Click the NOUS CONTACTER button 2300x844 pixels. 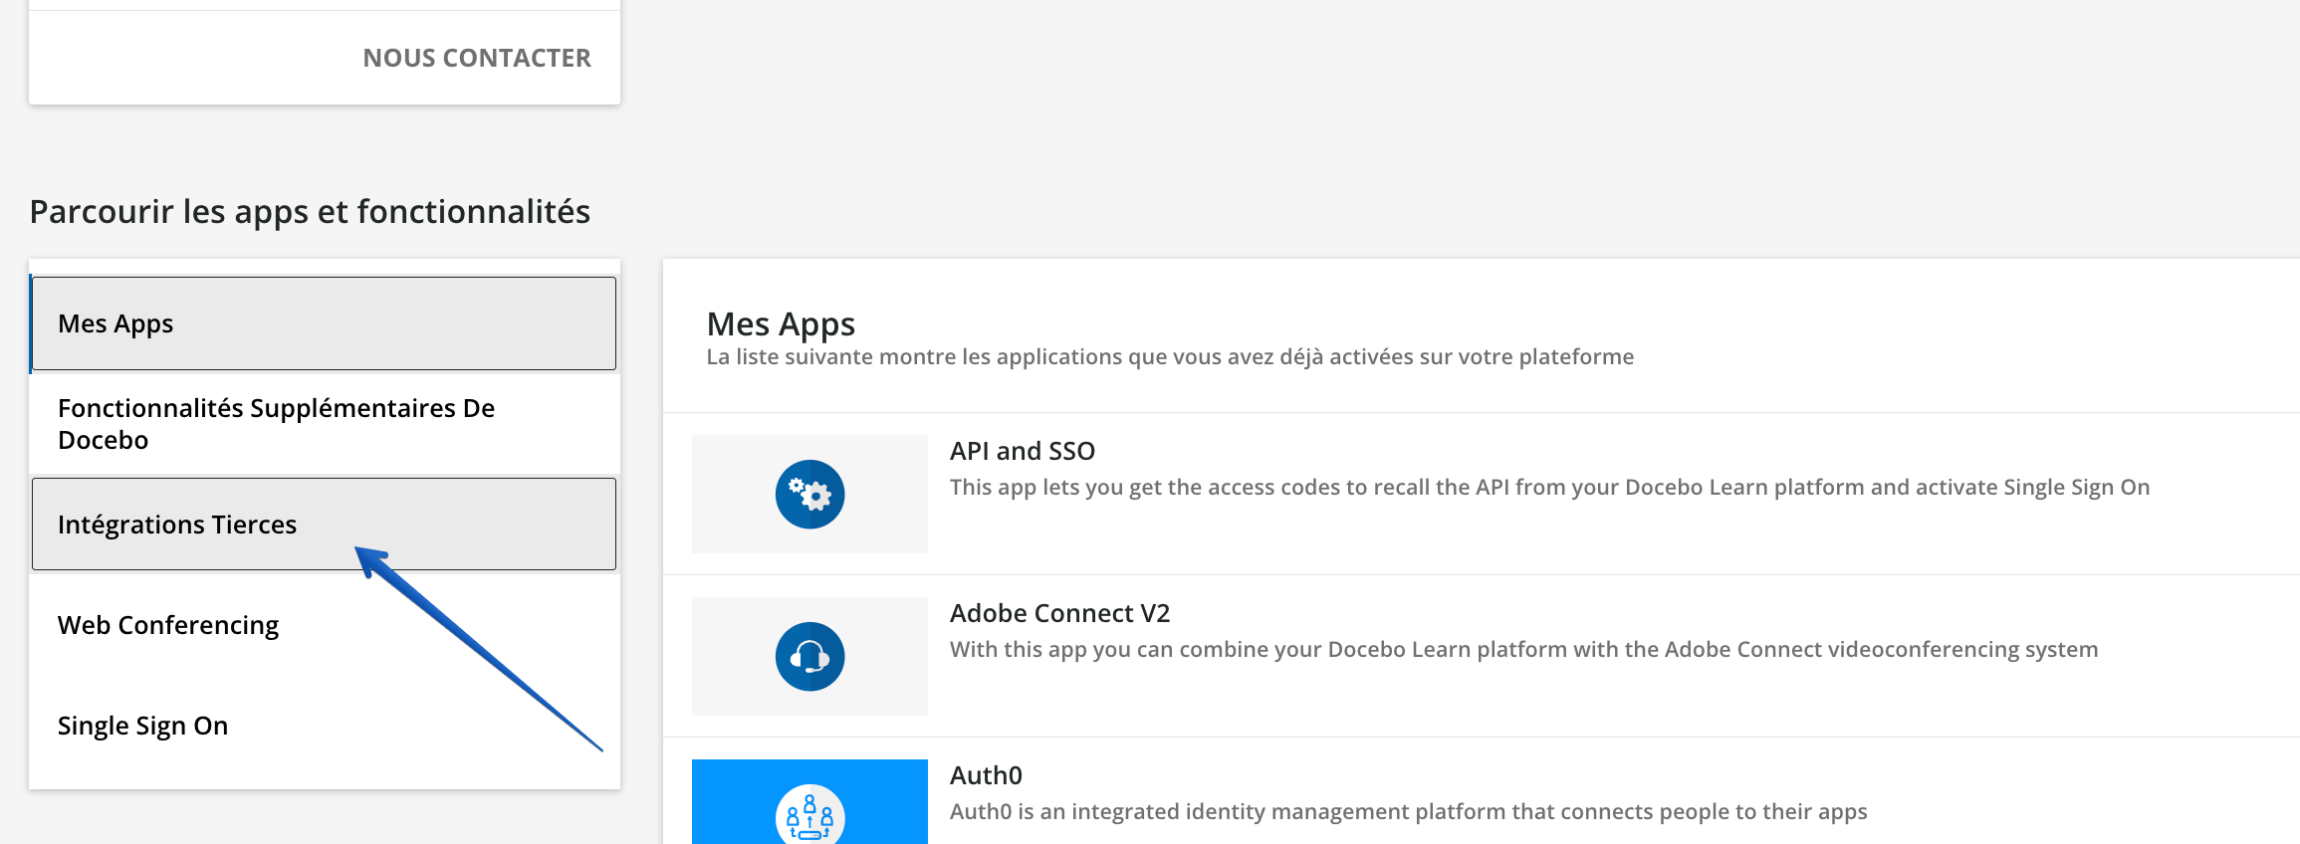477,58
